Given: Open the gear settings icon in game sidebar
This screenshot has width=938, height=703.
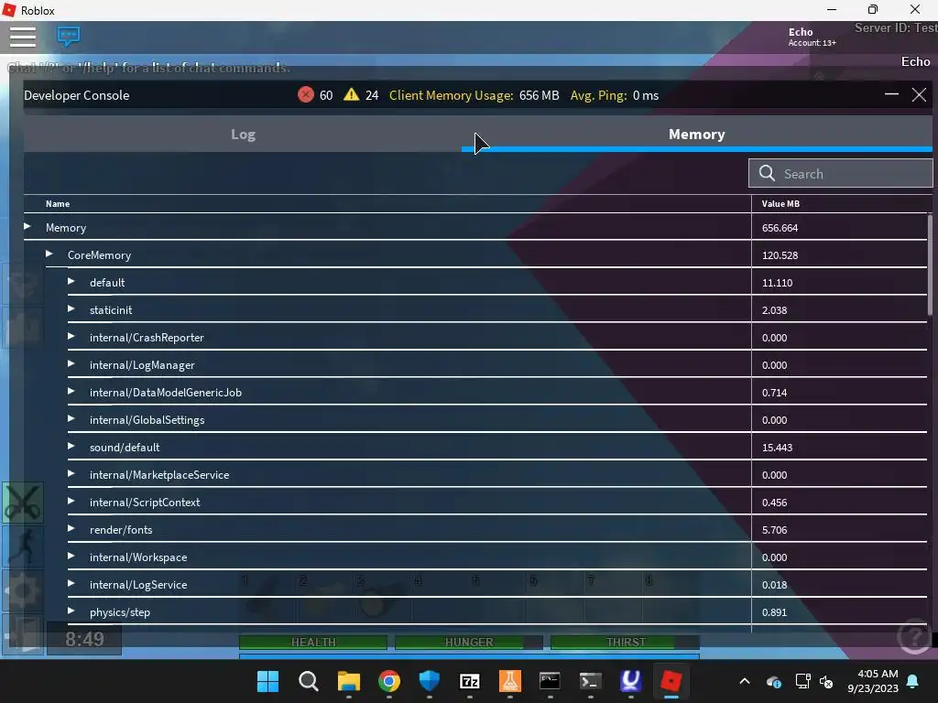Looking at the screenshot, I should (23, 590).
